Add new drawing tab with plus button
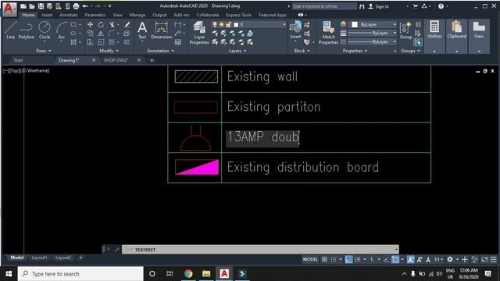 pyautogui.click(x=152, y=60)
